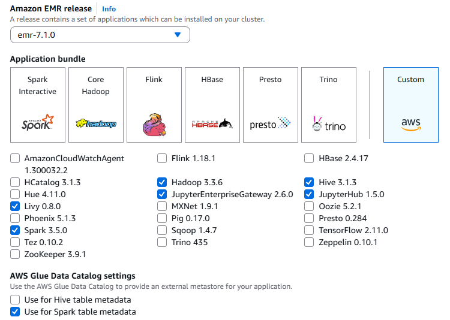Choose the Presto bundle logo

click(x=270, y=124)
